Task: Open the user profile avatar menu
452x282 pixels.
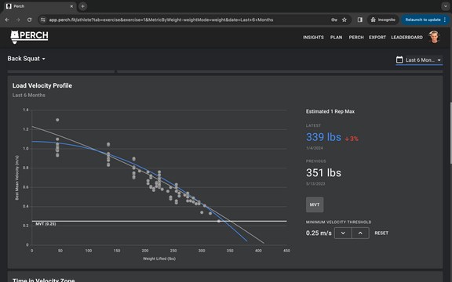Action: click(434, 37)
